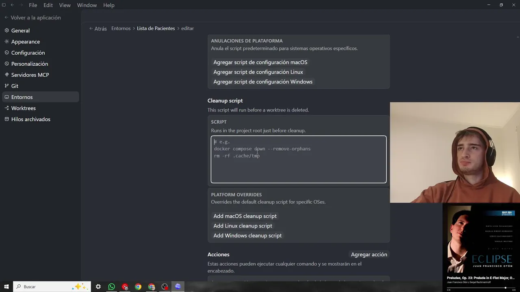
Task: Click the colorful sparkle icon in search box
Action: click(x=79, y=287)
